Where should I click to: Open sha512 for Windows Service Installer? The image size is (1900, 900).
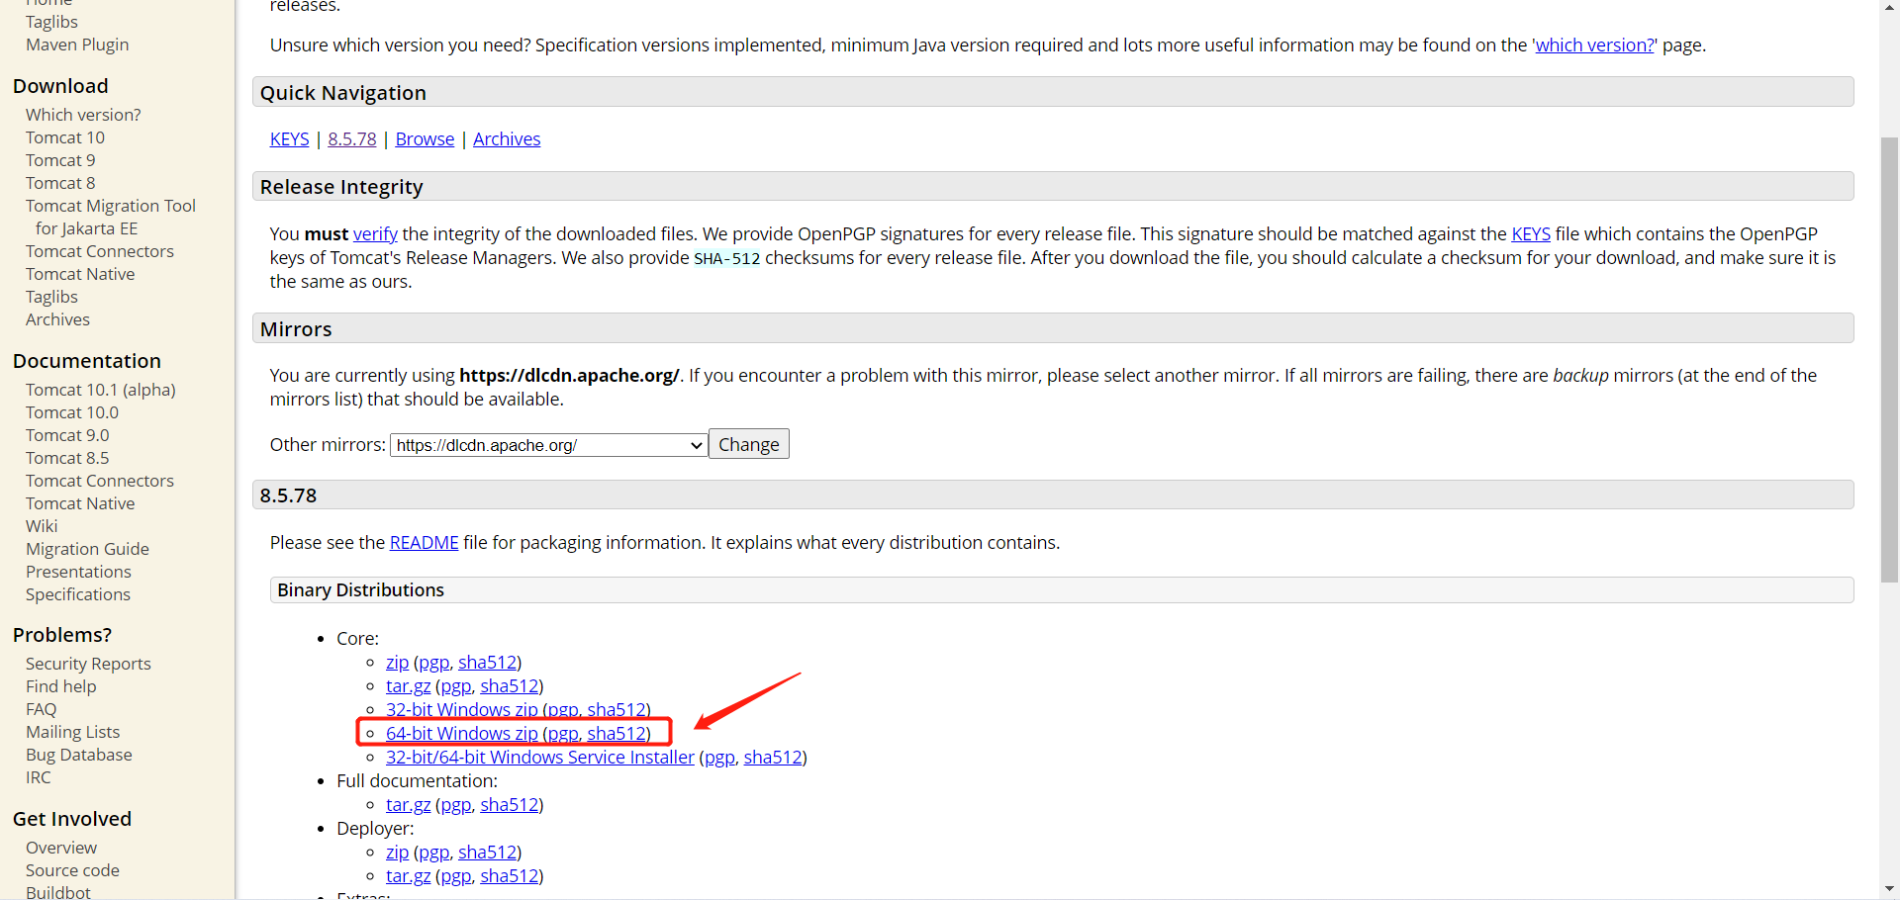pyautogui.click(x=773, y=758)
